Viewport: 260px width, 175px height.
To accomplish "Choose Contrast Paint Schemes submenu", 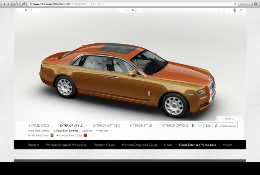I will pos(66,131).
